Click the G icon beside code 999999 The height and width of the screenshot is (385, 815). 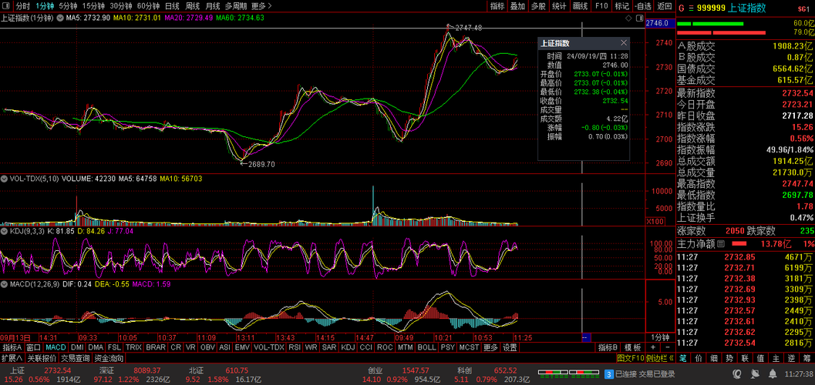[x=682, y=7]
